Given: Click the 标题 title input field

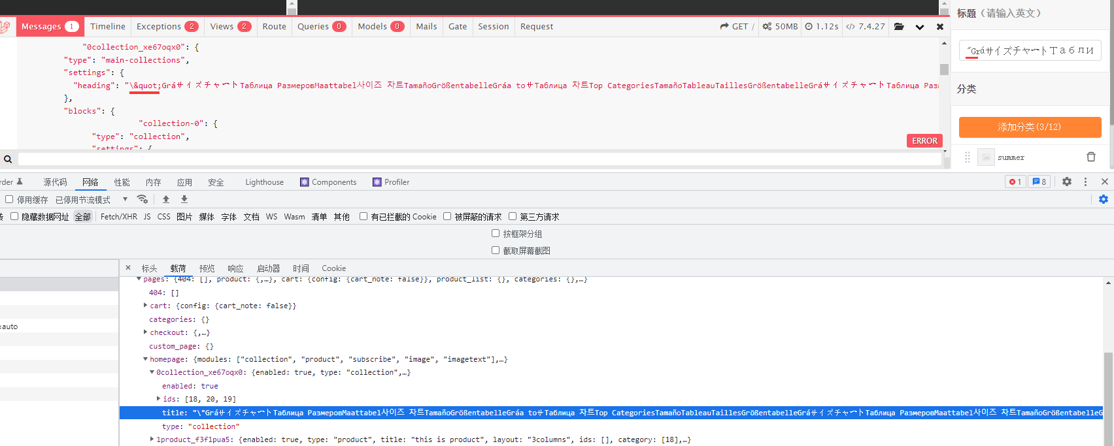Looking at the screenshot, I should coord(1030,50).
